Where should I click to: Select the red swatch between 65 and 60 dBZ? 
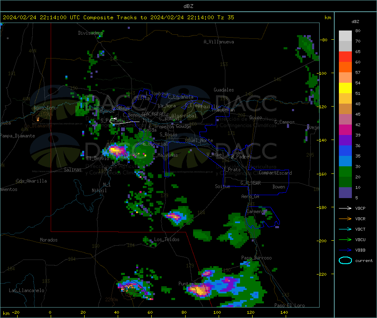[x=345, y=56]
